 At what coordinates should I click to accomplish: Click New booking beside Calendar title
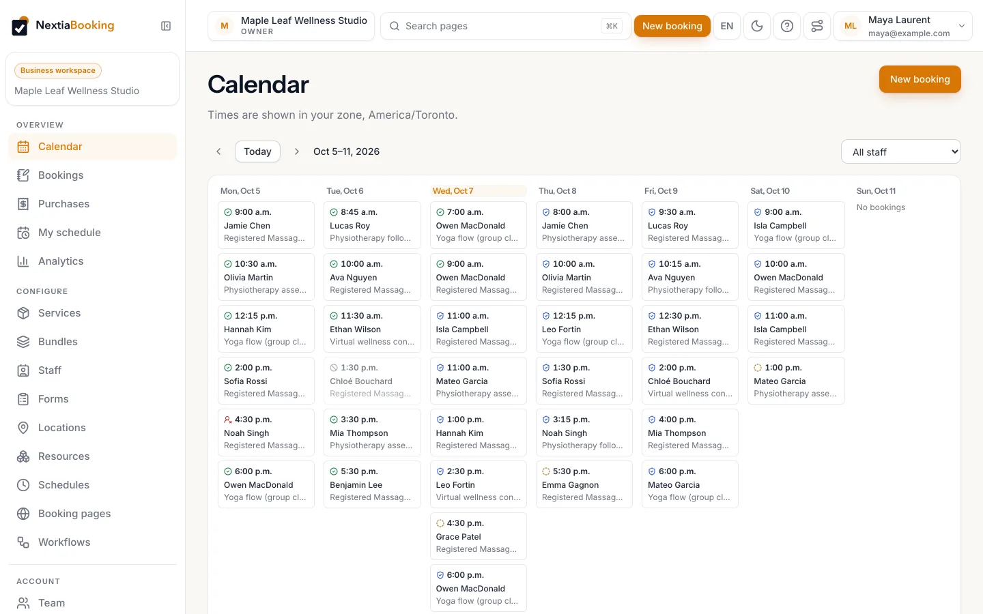coord(920,79)
